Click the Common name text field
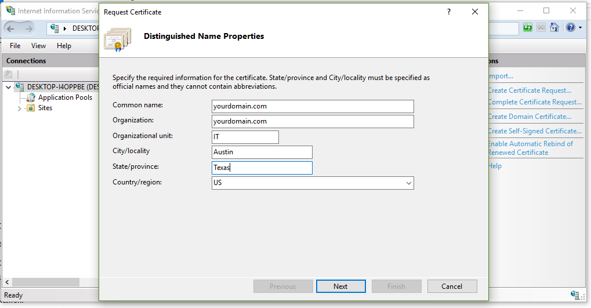 click(x=313, y=106)
